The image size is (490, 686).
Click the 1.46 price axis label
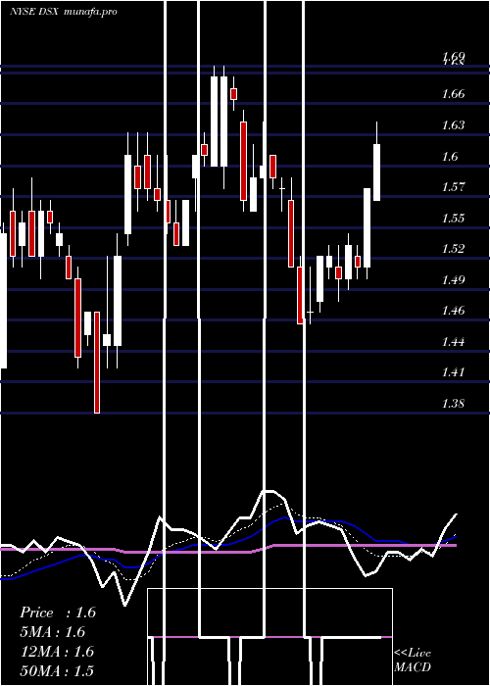coord(453,311)
